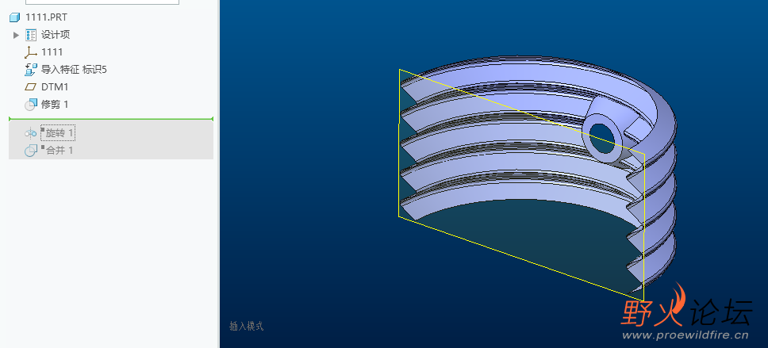768x348 pixels.
Task: Click the 修剪 1 trim feature icon
Action: click(x=31, y=105)
